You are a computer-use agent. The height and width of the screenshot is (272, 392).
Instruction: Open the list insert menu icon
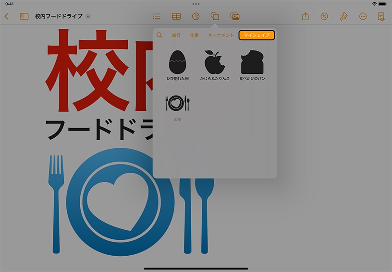tap(157, 16)
